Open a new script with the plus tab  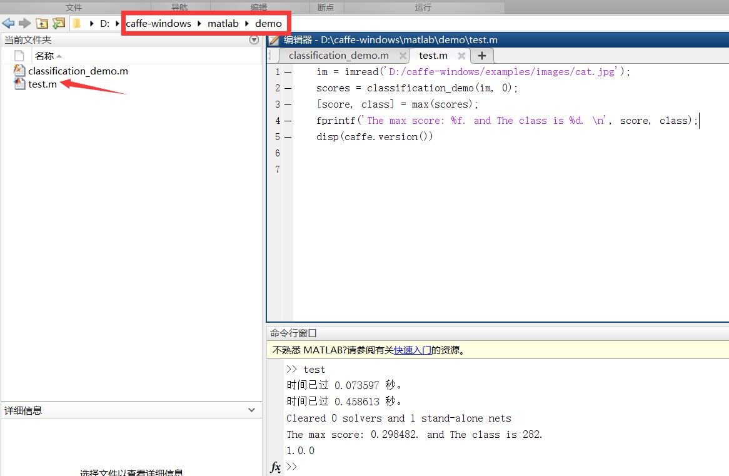pyautogui.click(x=481, y=56)
